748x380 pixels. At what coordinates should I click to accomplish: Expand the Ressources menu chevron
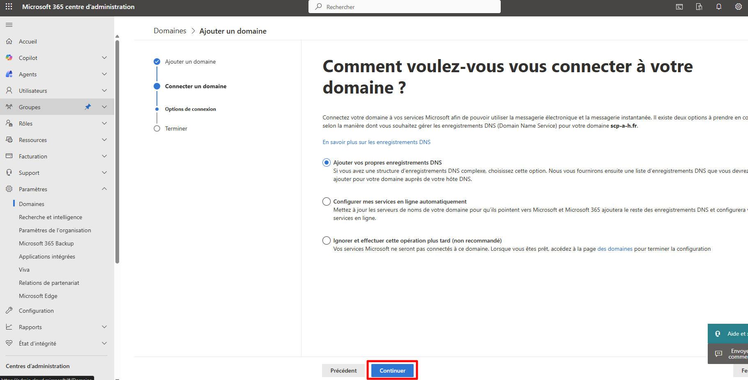pyautogui.click(x=104, y=140)
